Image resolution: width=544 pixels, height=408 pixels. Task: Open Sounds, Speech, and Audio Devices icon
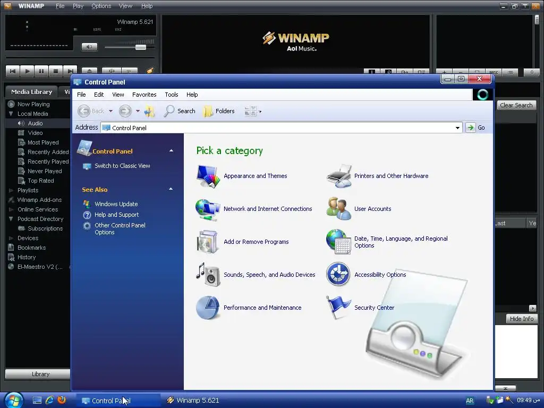pyautogui.click(x=208, y=275)
